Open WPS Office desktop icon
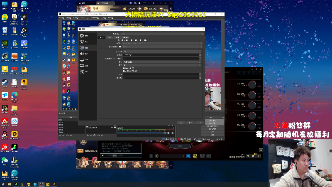Viewport: 332px width, 187px height. click(x=15, y=70)
